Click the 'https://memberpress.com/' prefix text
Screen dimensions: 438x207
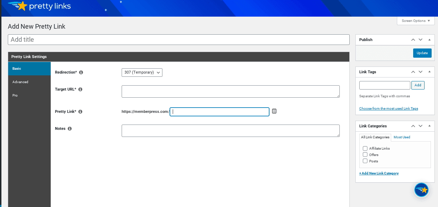tap(145, 111)
